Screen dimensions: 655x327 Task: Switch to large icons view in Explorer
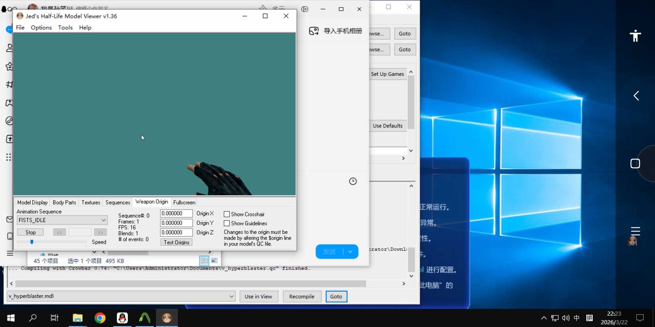214,261
